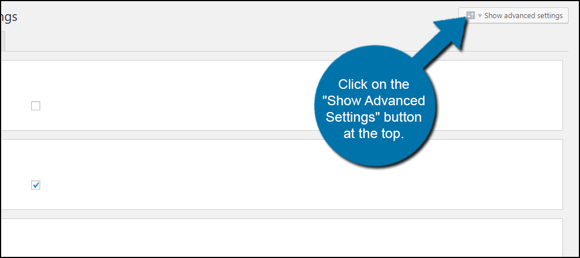The width and height of the screenshot is (580, 258).
Task: Enable the unchecked checkbox in the first panel
Action: (36, 106)
